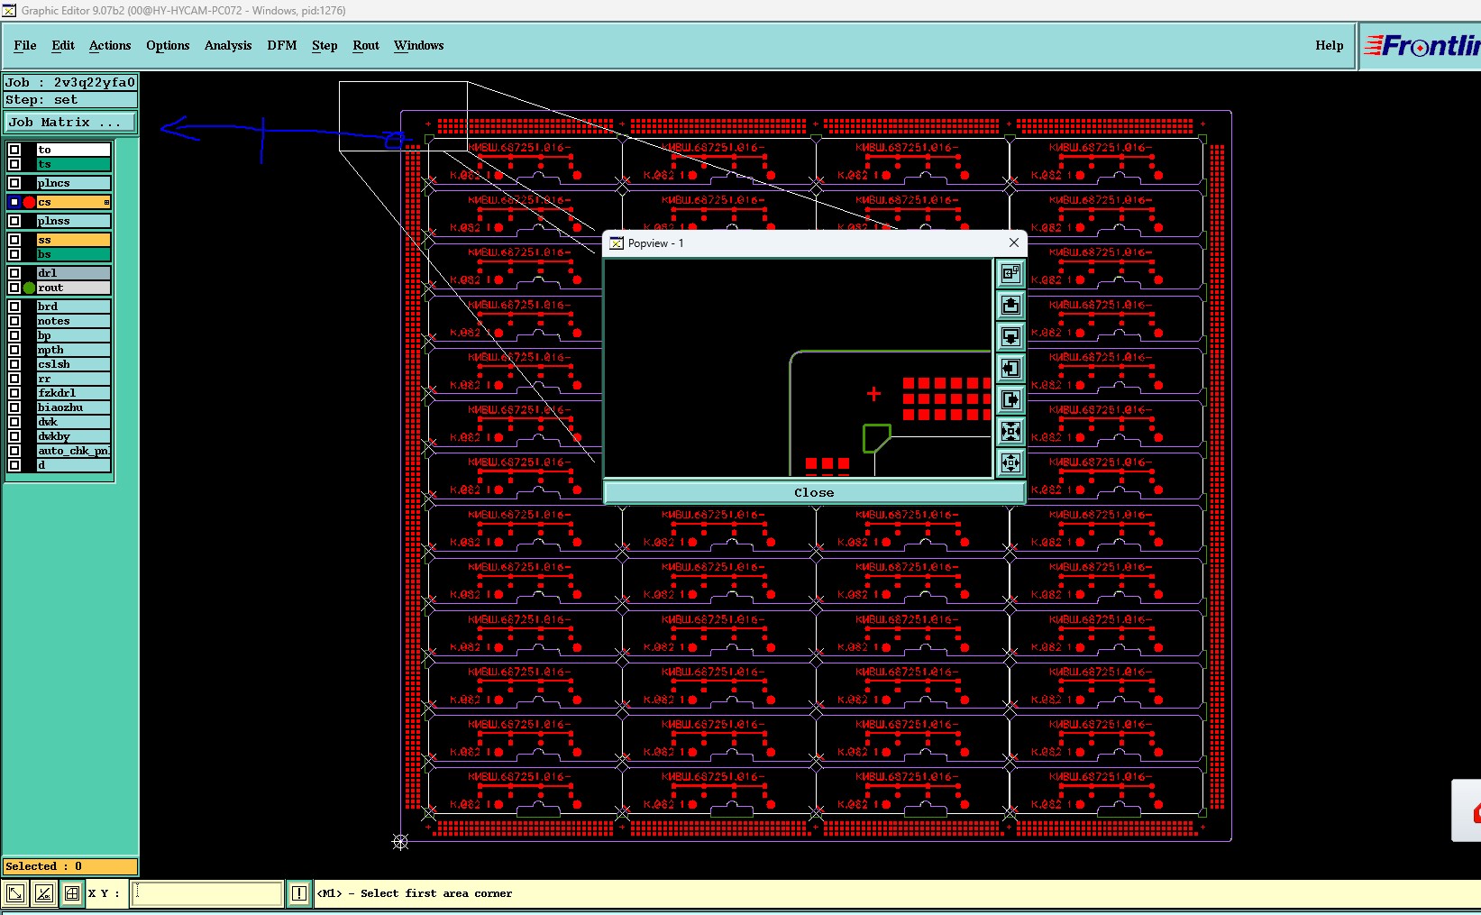Click the diagonal arrow coordinate mode icon
This screenshot has height=915, width=1481.
click(x=15, y=893)
